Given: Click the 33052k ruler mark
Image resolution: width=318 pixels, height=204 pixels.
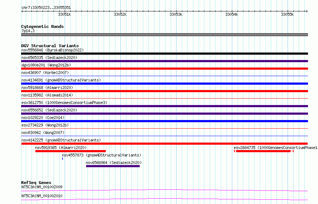Looking at the screenshot, I should coord(120,14).
